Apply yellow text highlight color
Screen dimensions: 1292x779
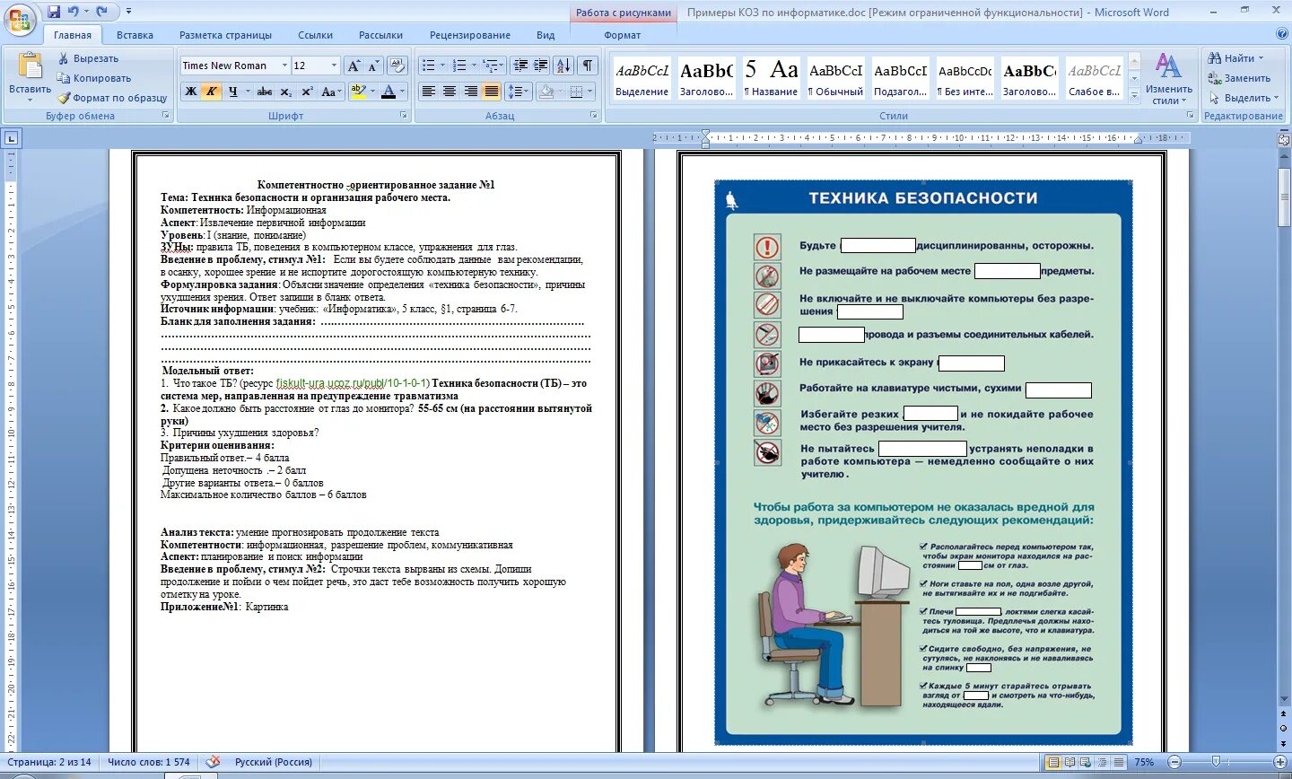click(358, 92)
